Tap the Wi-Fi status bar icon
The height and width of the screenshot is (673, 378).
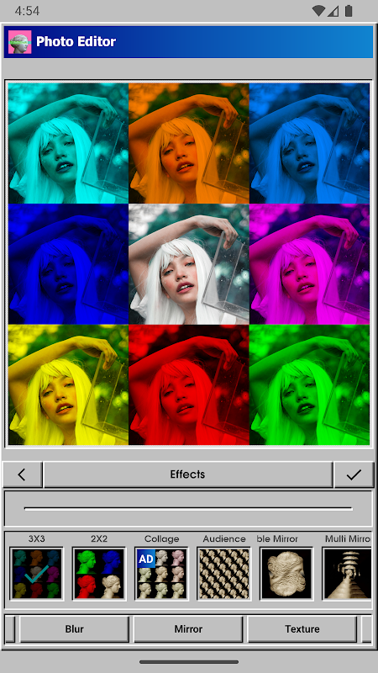point(318,11)
